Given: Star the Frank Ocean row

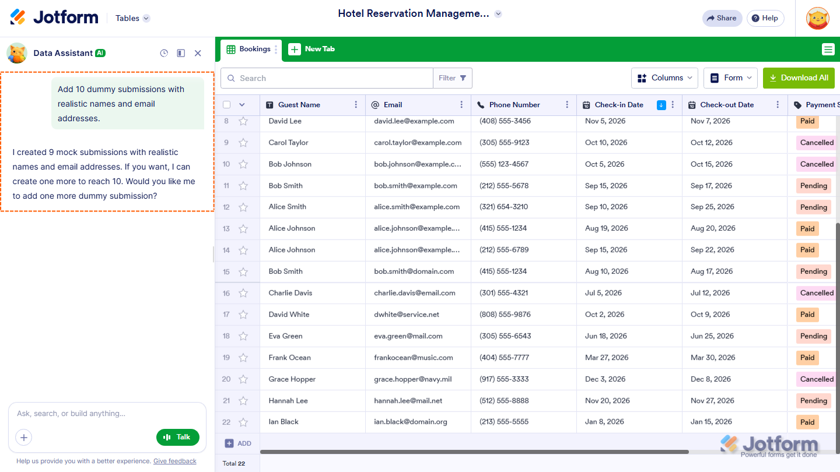Looking at the screenshot, I should pos(243,358).
